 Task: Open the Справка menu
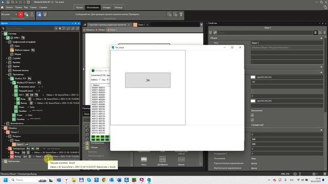[x=43, y=7]
